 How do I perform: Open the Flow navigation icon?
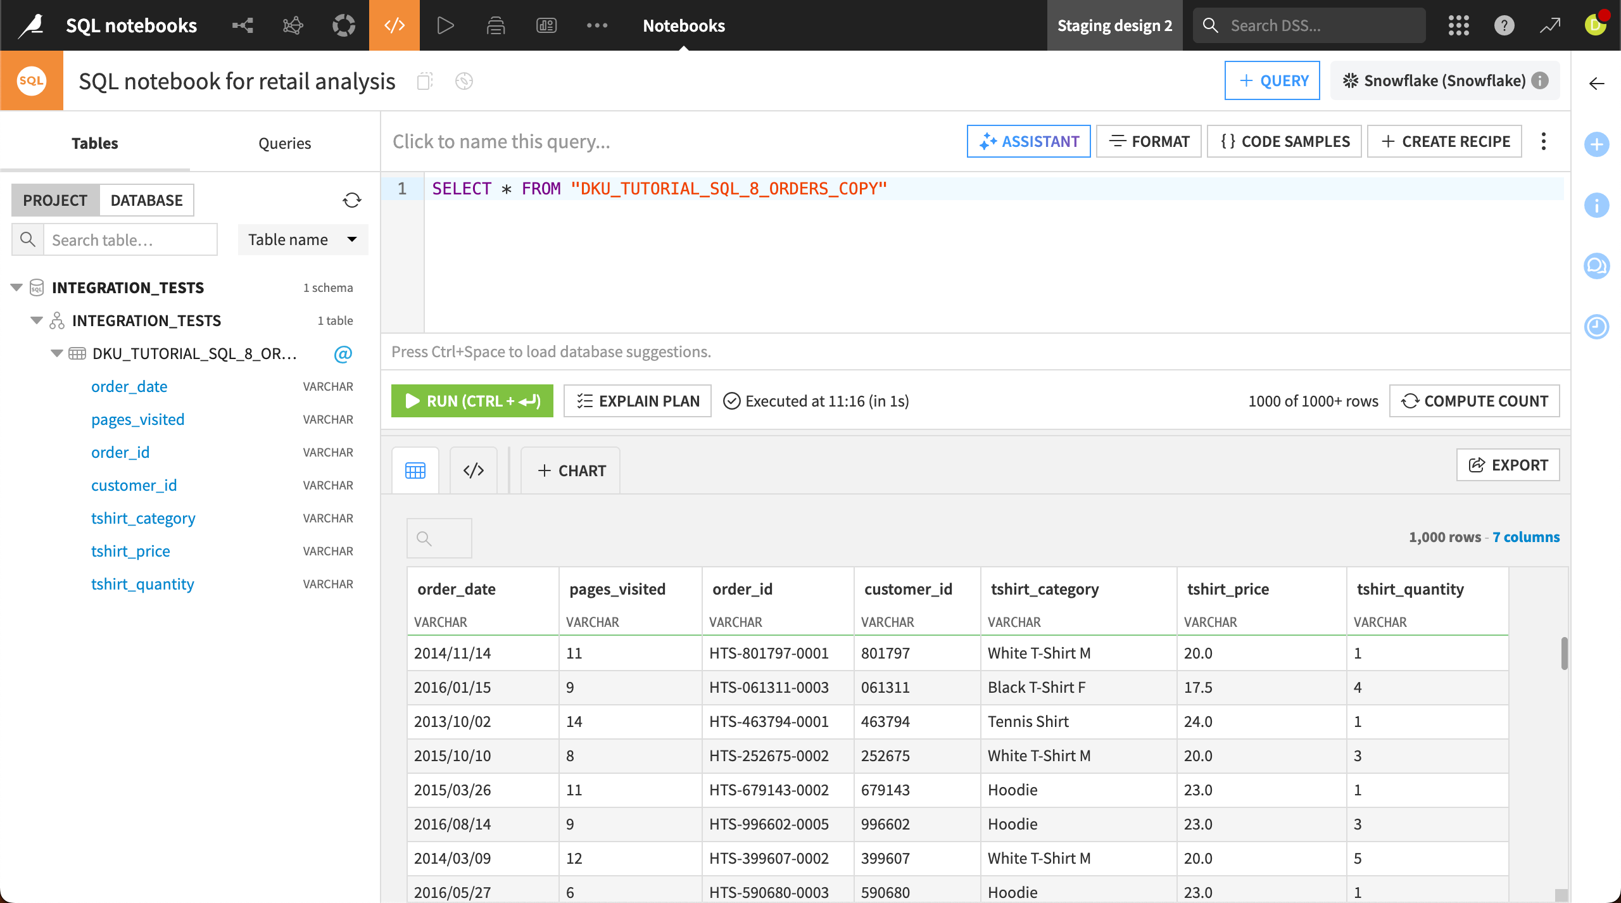coord(243,25)
